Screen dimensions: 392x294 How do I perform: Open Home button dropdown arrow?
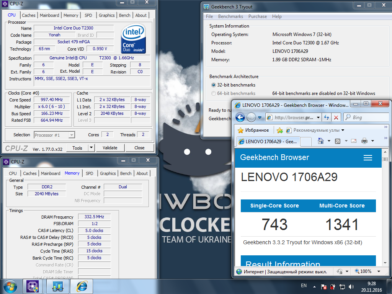329,141
